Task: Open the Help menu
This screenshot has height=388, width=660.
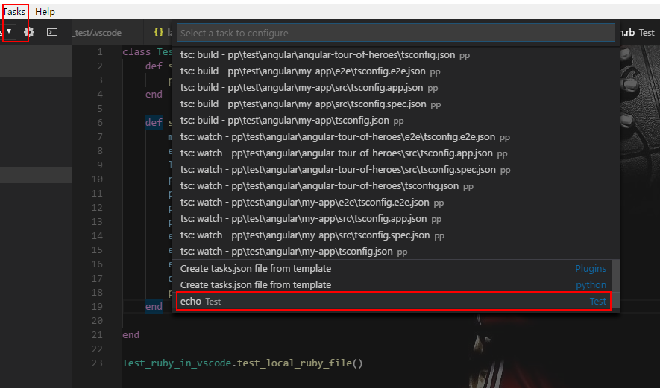Action: (x=45, y=12)
